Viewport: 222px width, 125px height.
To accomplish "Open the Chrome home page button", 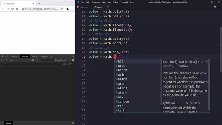I will (x=17, y=9).
